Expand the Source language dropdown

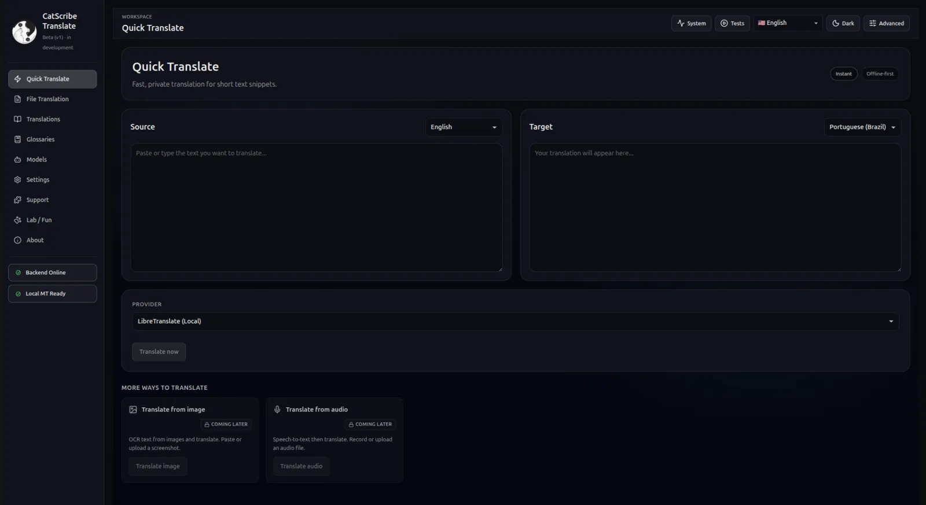pos(463,127)
